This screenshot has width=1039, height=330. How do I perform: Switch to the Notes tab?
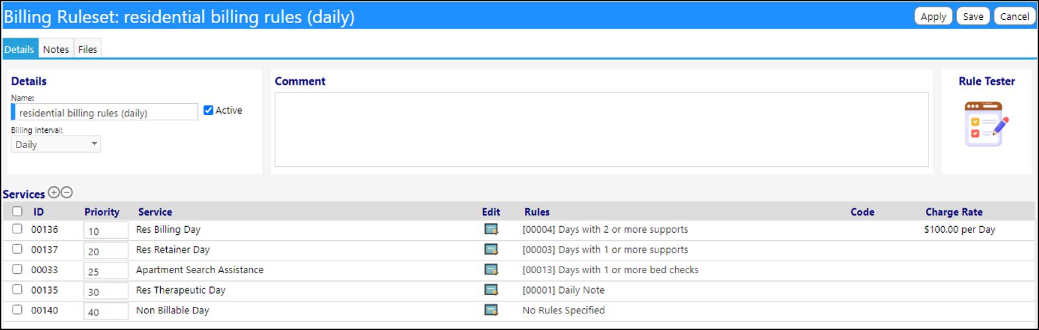56,49
